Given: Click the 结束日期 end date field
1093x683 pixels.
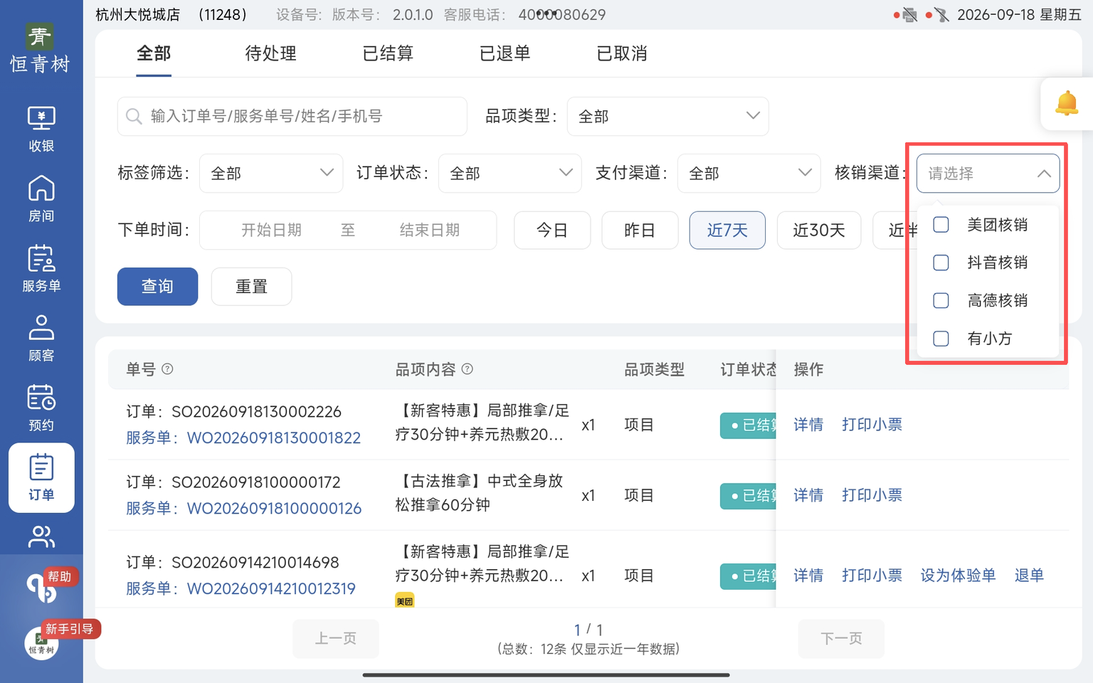Looking at the screenshot, I should [x=430, y=230].
